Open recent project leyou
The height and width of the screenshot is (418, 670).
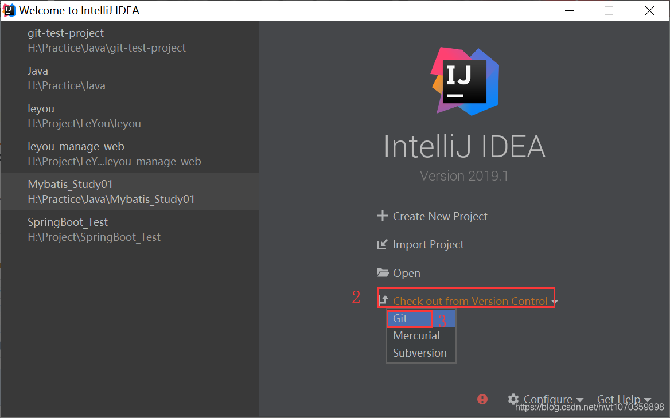click(130, 116)
